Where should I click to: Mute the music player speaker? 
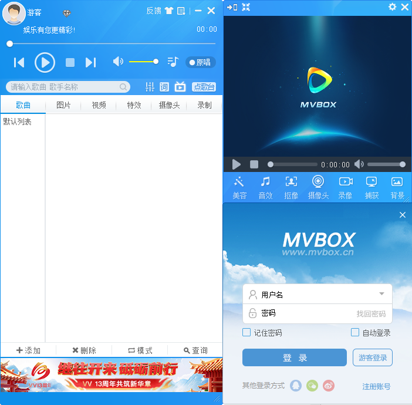pos(118,62)
